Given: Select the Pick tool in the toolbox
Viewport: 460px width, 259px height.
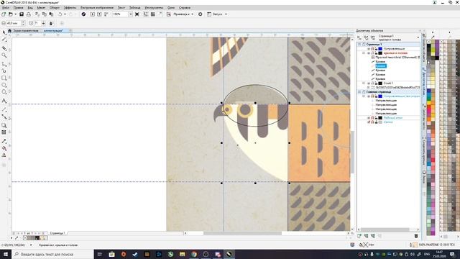Looking at the screenshot, I should [4, 32].
